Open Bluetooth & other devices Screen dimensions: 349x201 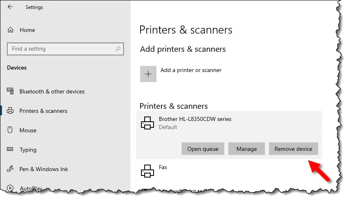click(x=52, y=91)
